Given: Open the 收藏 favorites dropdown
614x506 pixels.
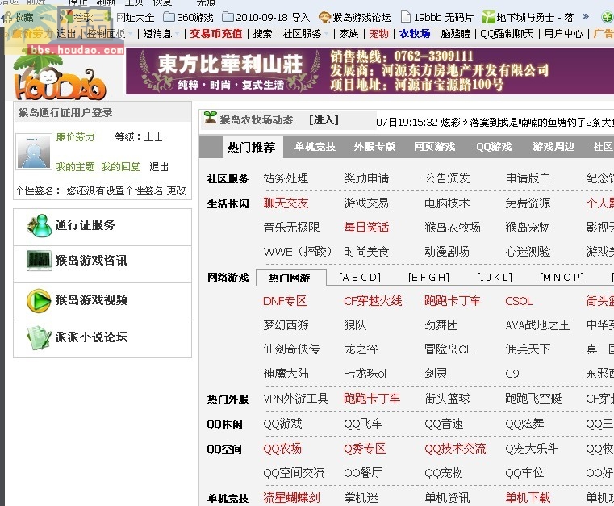Looking at the screenshot, I should pos(23,17).
